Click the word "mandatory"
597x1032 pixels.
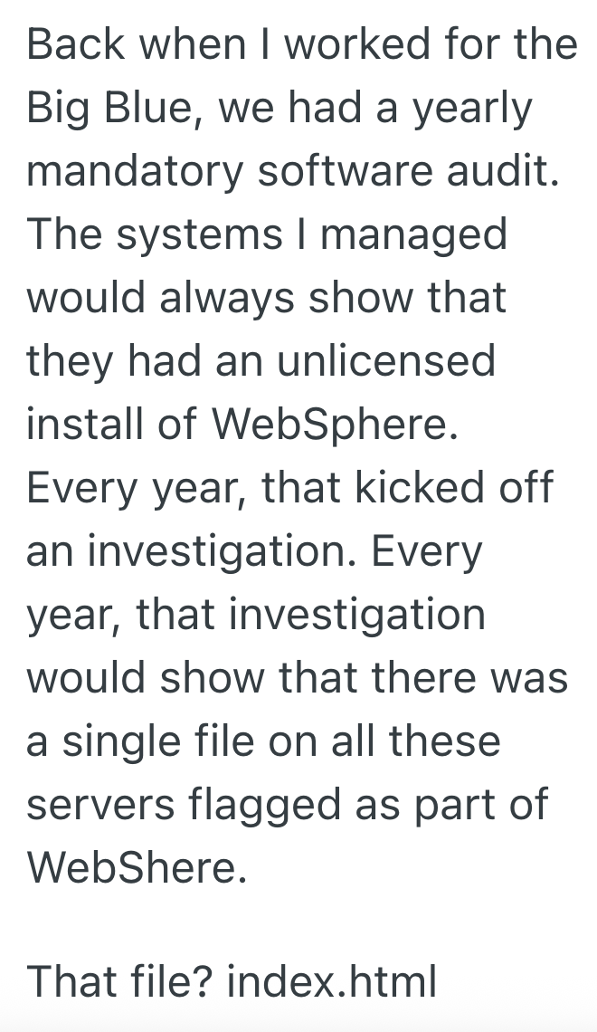(135, 171)
